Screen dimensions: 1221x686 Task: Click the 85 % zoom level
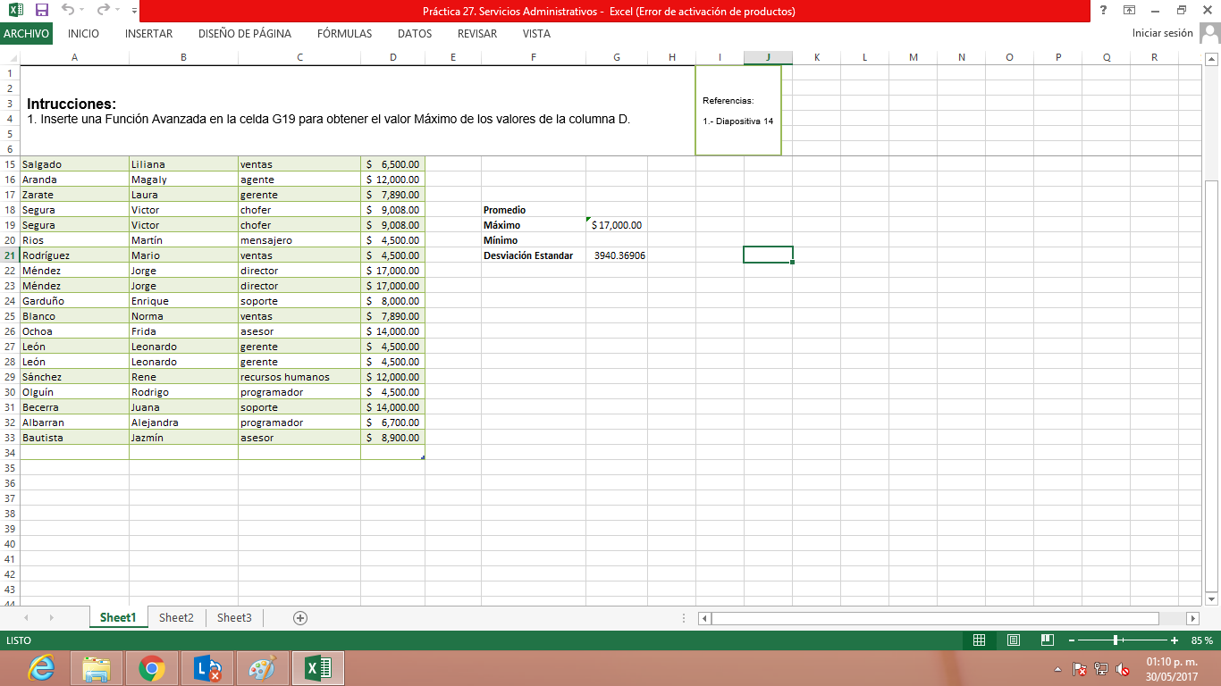1201,640
